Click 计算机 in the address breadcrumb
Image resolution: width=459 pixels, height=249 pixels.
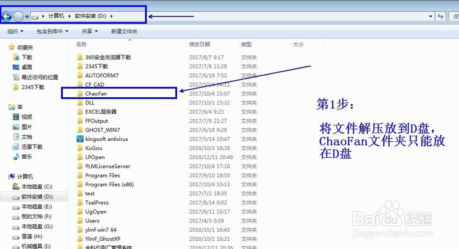[x=56, y=16]
